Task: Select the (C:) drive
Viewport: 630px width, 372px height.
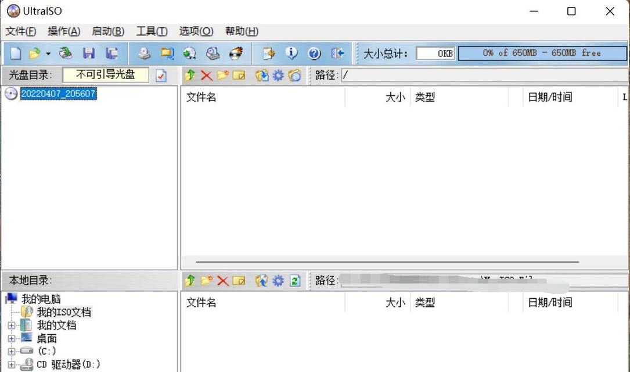Action: click(47, 352)
